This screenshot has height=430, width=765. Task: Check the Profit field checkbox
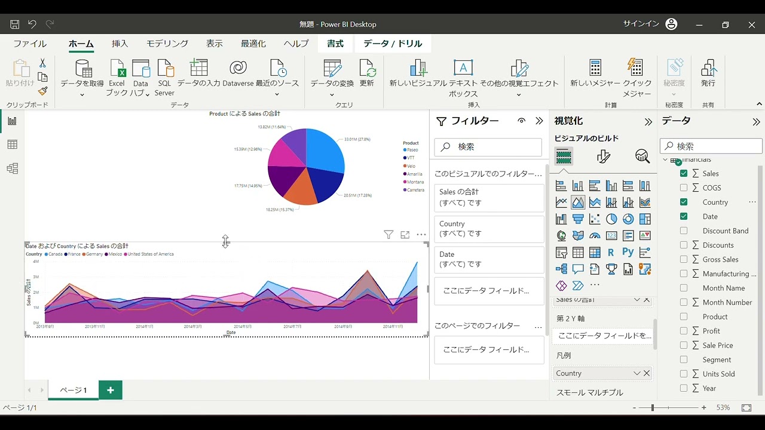[x=684, y=331]
